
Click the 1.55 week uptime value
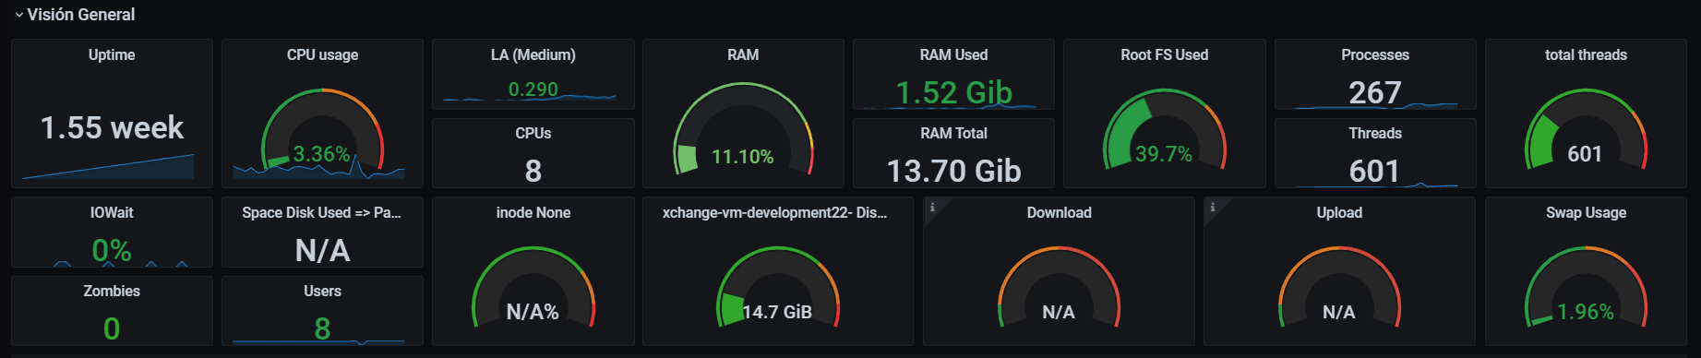112,127
